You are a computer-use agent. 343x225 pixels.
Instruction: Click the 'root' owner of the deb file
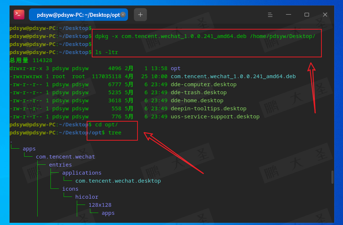[x=59, y=76]
